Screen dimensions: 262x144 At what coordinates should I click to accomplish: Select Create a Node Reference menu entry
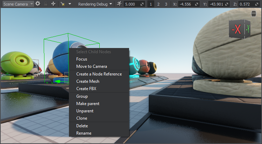99,74
